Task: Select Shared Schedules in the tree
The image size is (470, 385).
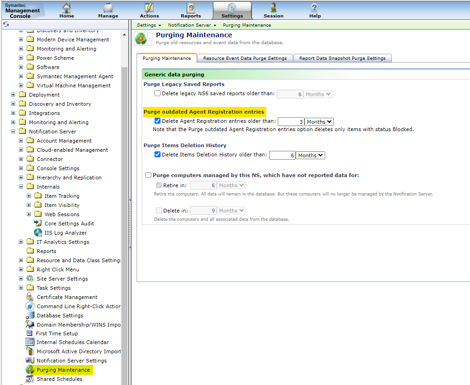Action: pyautogui.click(x=59, y=379)
